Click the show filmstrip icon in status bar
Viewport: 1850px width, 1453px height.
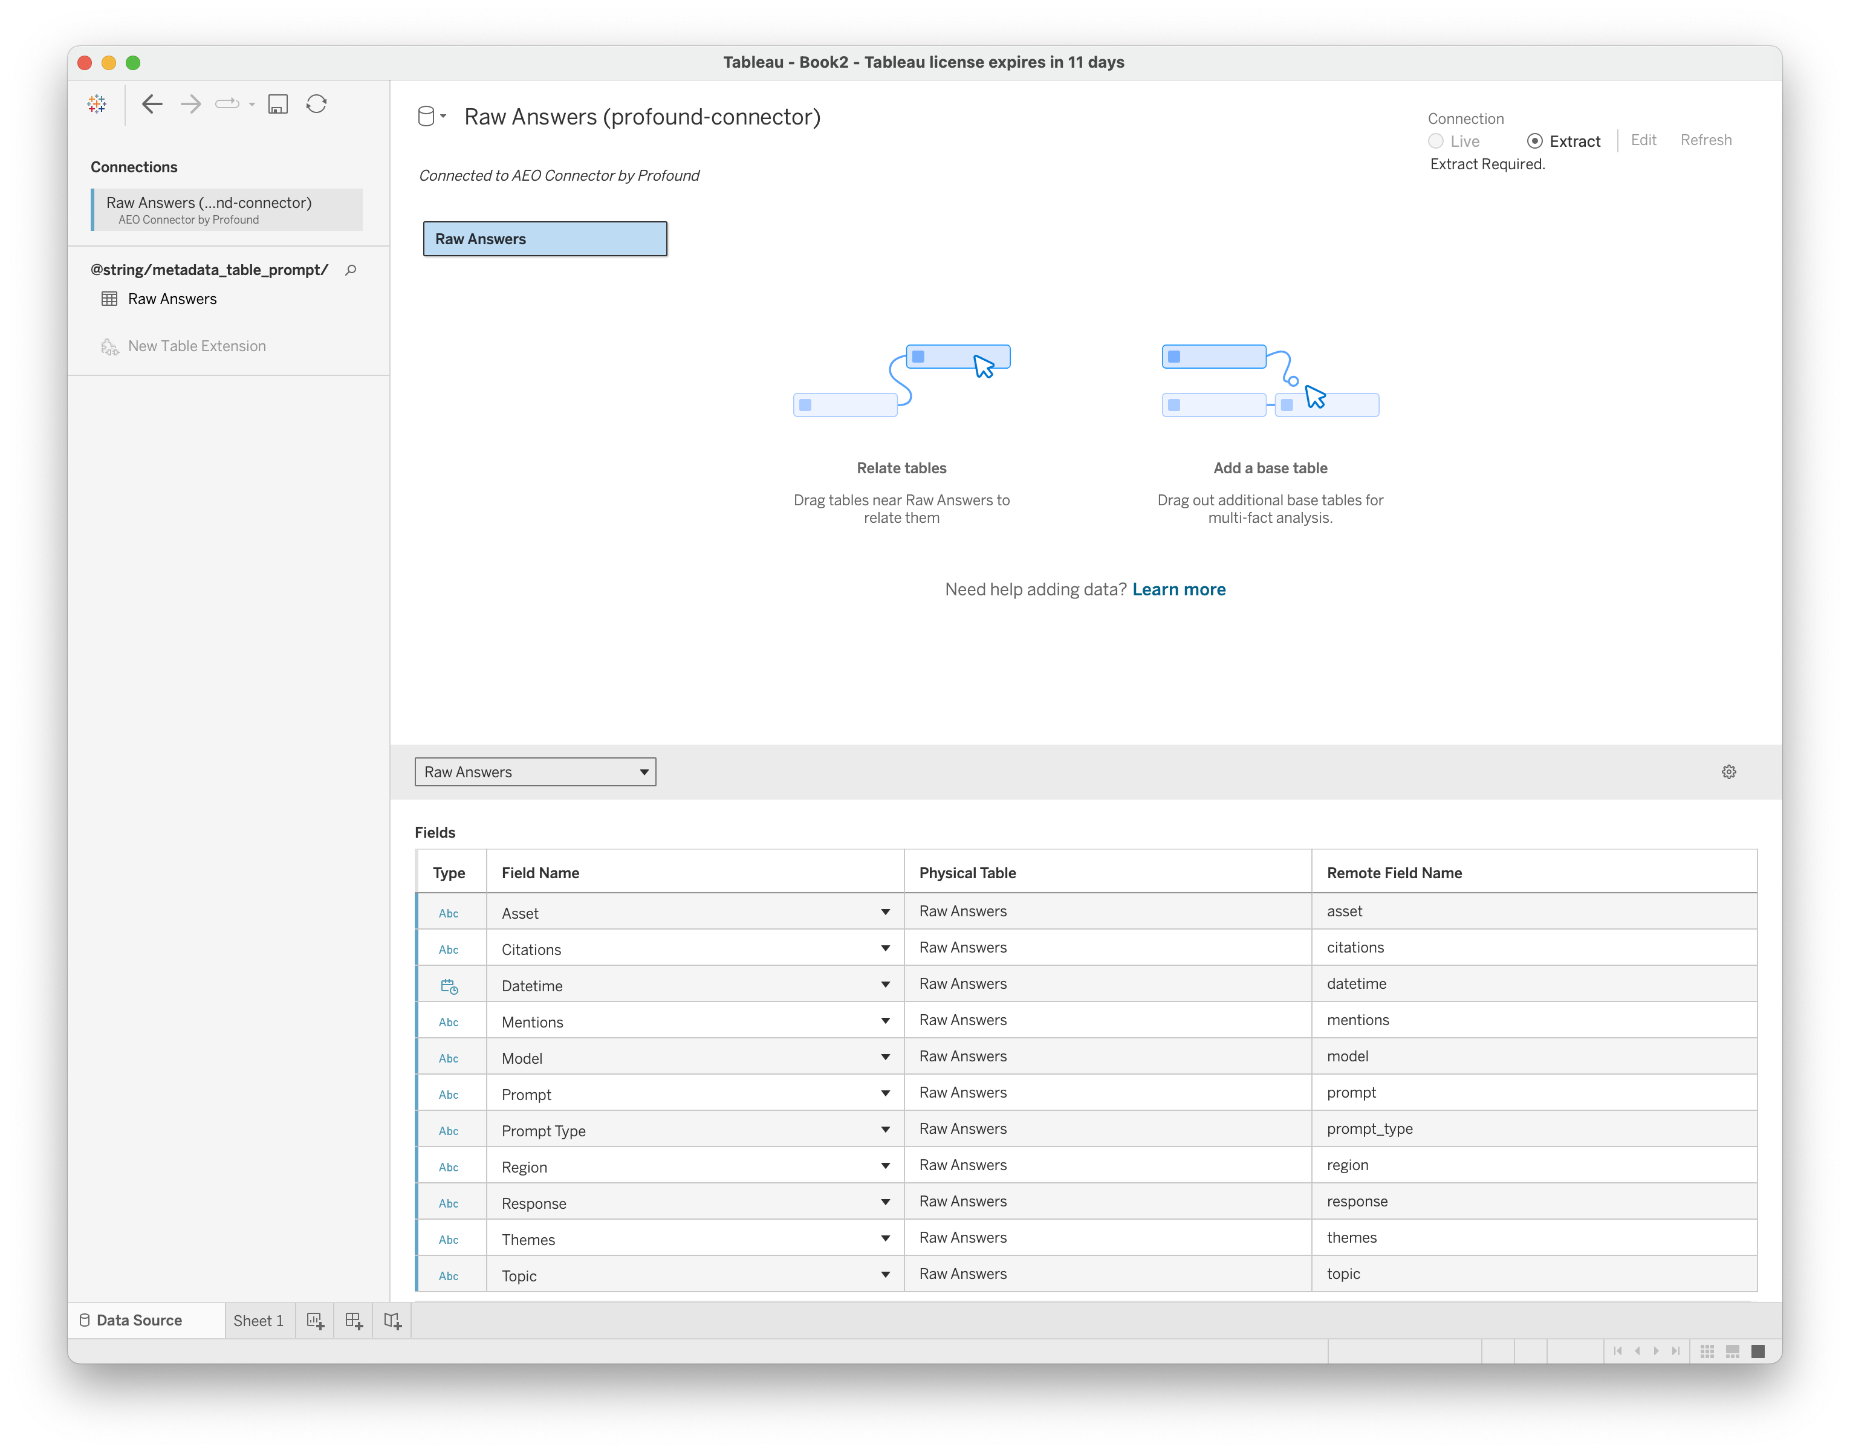(x=1733, y=1352)
